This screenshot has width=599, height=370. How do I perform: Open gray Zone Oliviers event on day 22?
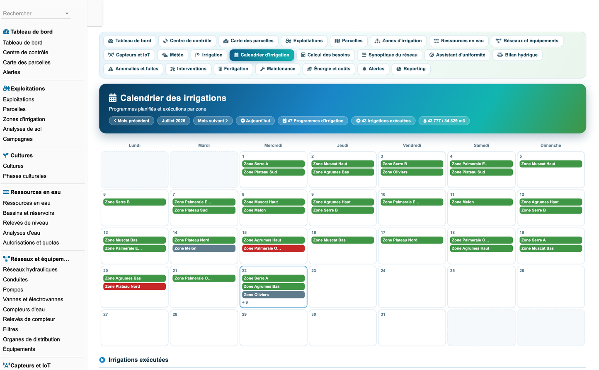273,295
